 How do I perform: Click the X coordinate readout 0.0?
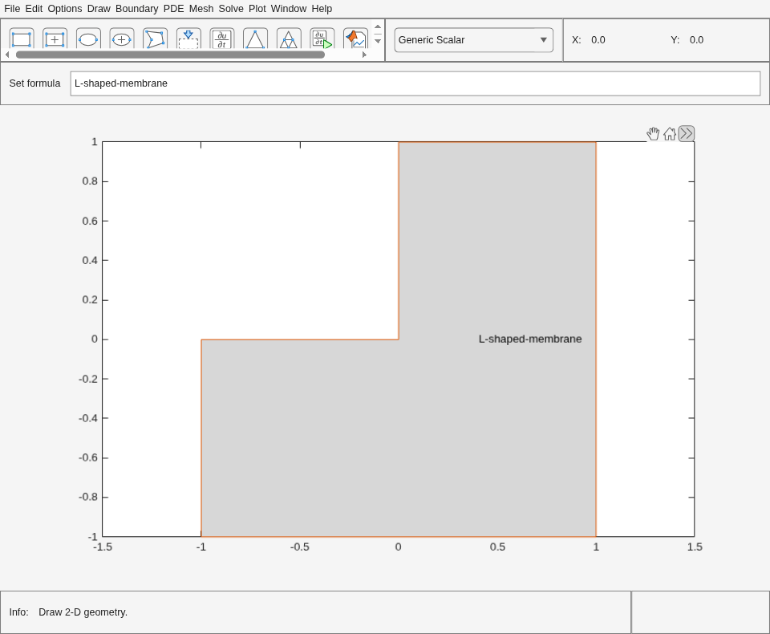pyautogui.click(x=598, y=40)
